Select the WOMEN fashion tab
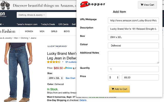This screenshot has width=164, height=102. pyautogui.click(x=29, y=31)
